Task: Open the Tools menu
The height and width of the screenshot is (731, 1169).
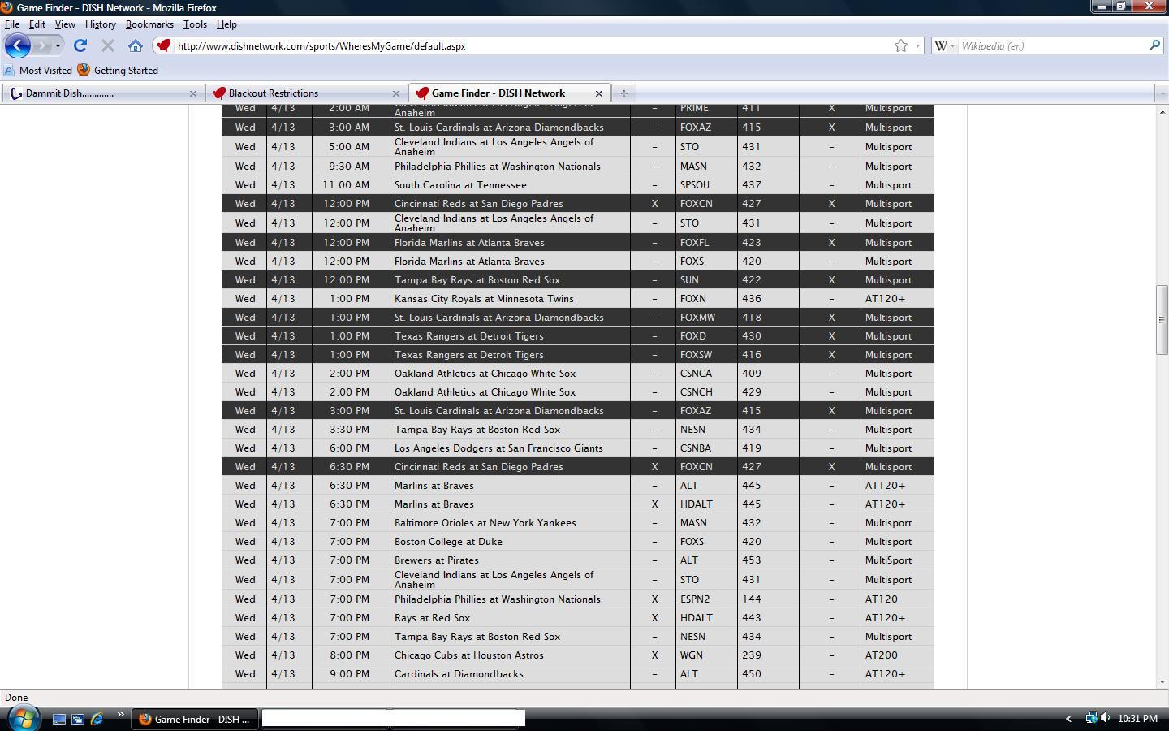Action: click(195, 24)
